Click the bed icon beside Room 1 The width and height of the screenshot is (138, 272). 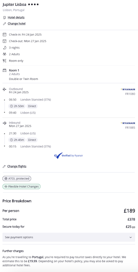[5, 70]
